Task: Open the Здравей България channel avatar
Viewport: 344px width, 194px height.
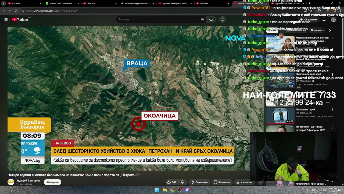Action: (11, 182)
